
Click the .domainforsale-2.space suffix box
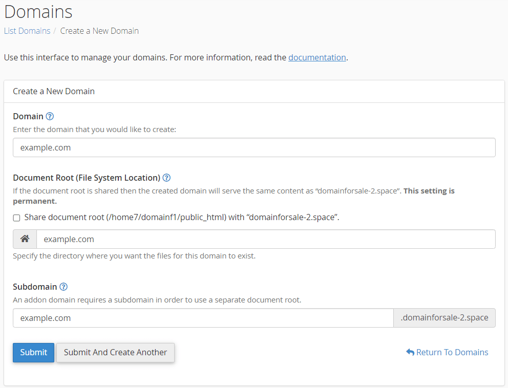pyautogui.click(x=444, y=318)
